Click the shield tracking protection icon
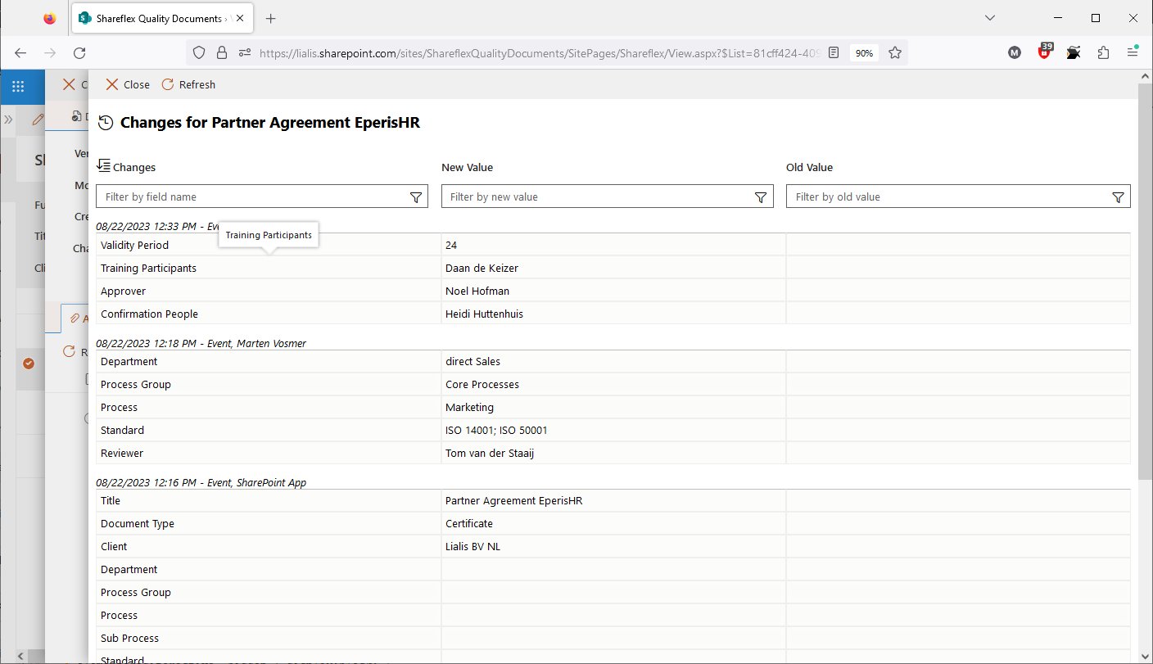 [198, 52]
